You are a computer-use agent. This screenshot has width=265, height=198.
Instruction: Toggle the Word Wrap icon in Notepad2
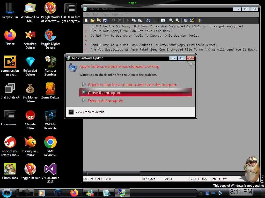click(163, 20)
